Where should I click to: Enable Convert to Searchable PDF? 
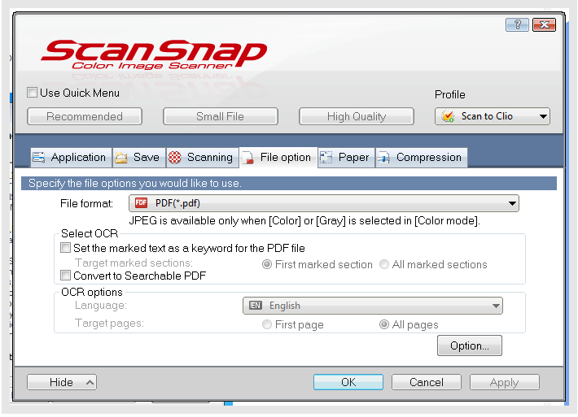click(x=66, y=276)
